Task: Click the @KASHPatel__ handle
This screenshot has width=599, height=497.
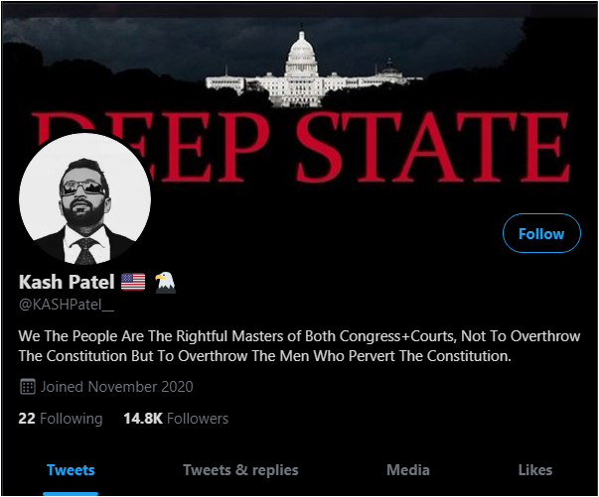Action: [67, 305]
